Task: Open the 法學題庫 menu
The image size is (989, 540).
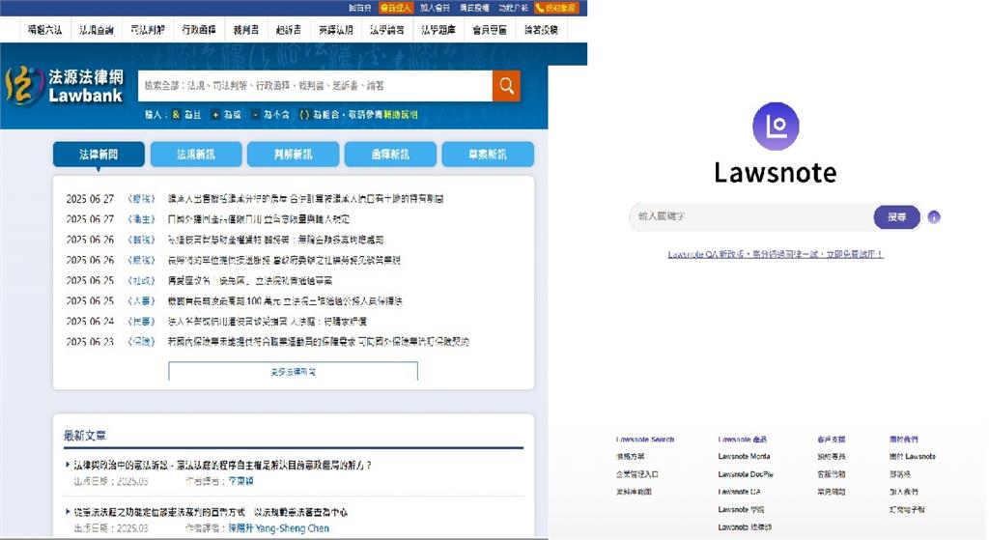Action: (438, 30)
